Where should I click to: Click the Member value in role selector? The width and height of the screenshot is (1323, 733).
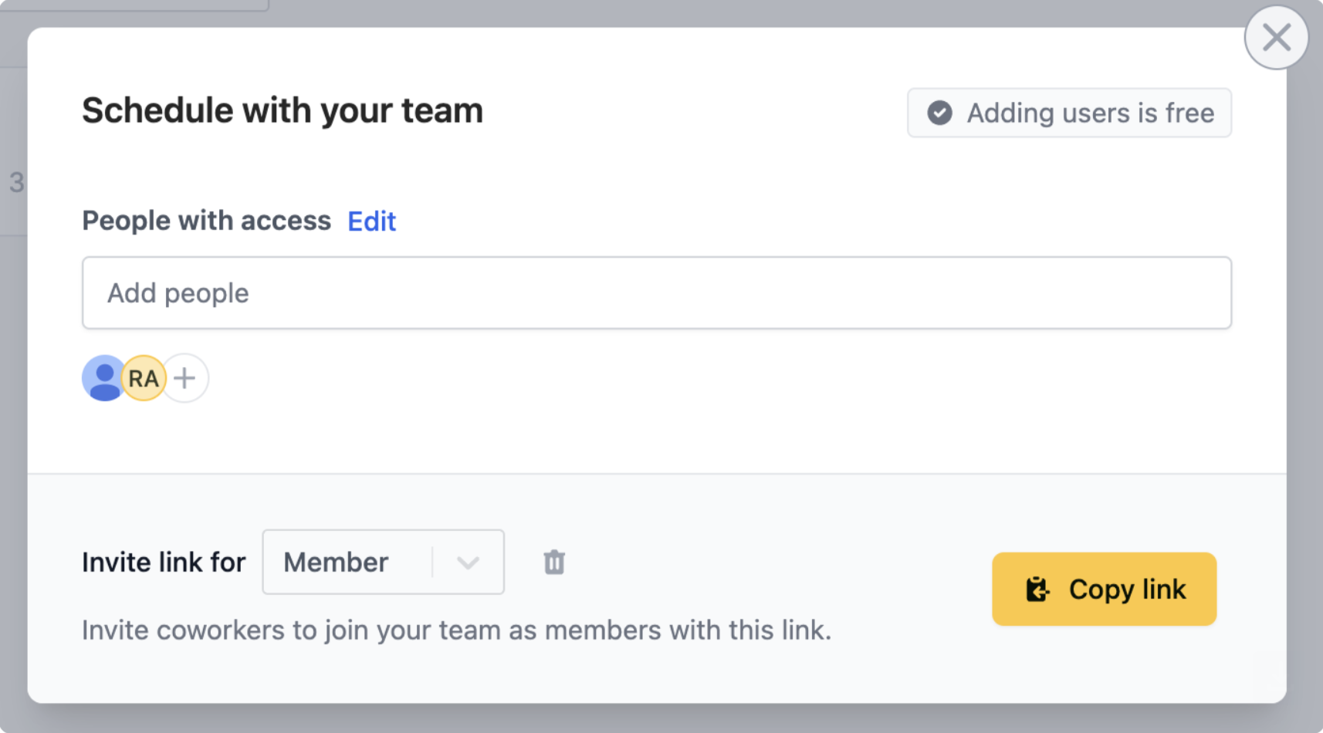[x=337, y=562]
